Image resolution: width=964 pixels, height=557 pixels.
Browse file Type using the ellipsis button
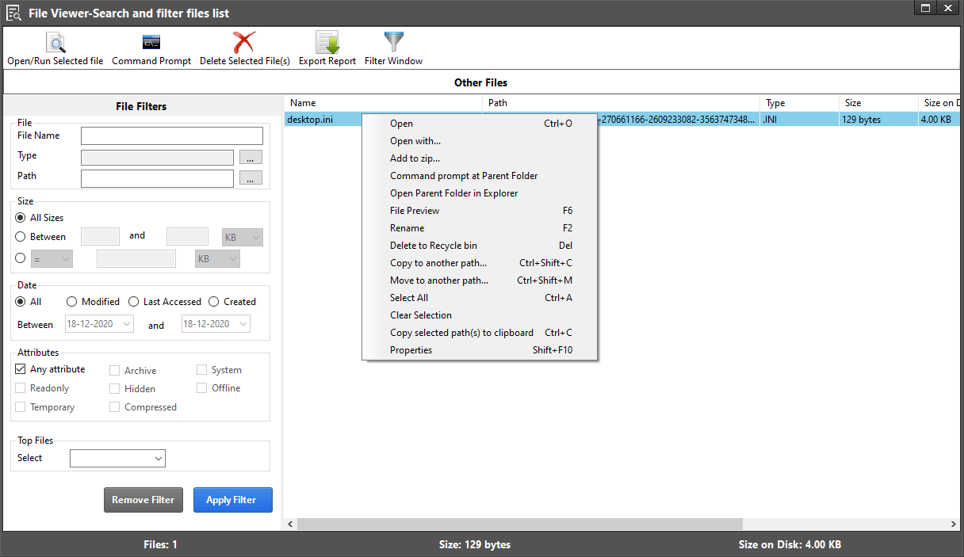point(251,157)
